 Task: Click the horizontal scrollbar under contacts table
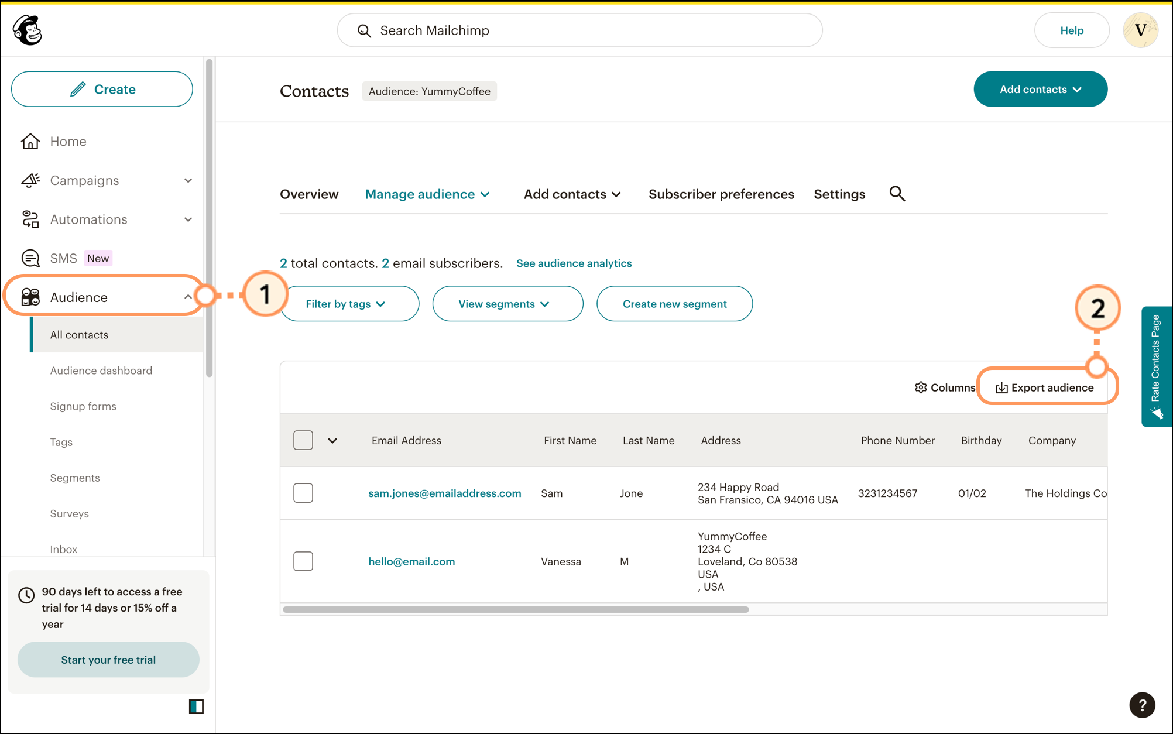(x=516, y=609)
